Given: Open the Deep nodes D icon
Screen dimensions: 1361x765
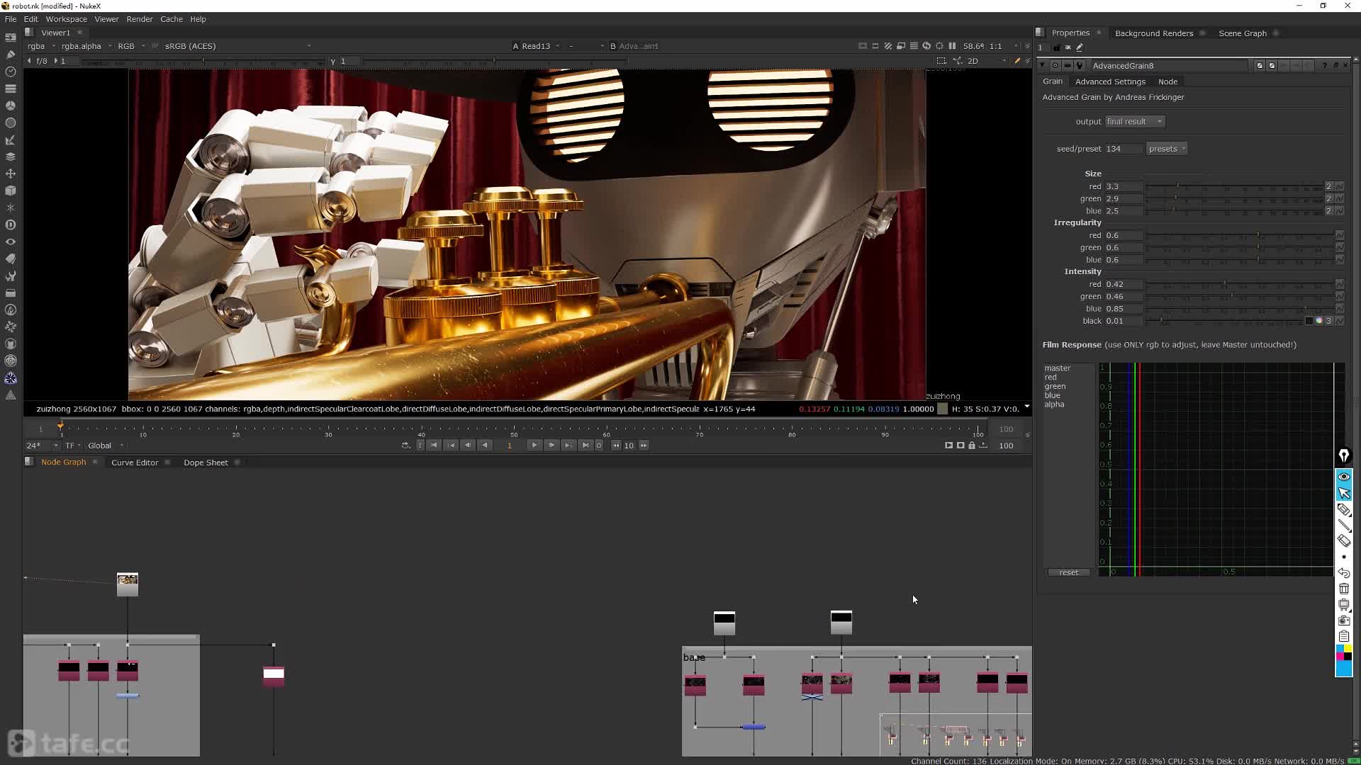Looking at the screenshot, I should [11, 225].
